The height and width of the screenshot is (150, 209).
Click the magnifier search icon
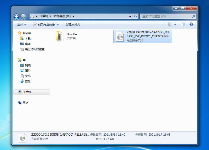pyautogui.click(x=194, y=16)
